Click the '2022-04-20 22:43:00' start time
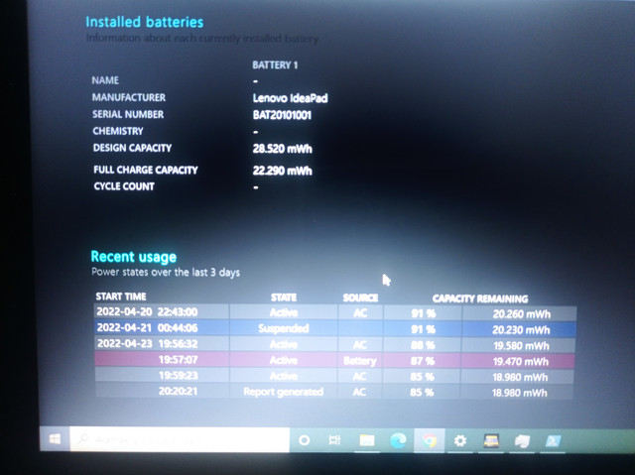 tap(147, 312)
